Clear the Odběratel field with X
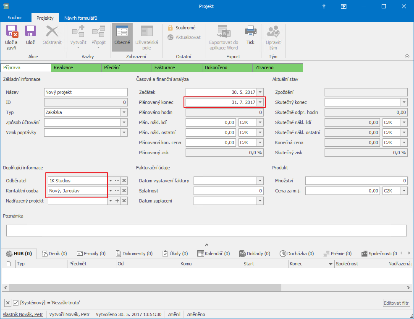 [x=124, y=181]
